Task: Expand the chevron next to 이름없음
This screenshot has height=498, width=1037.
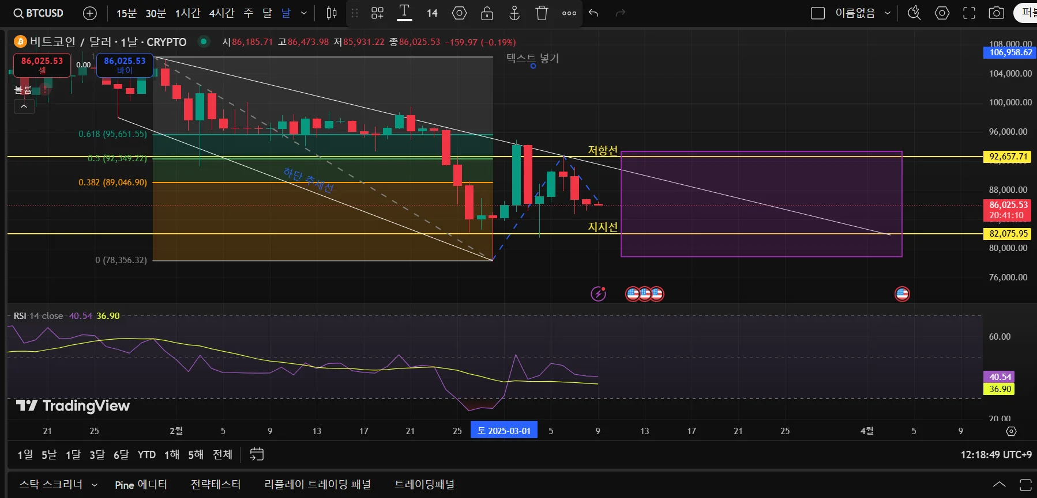Action: 888,13
